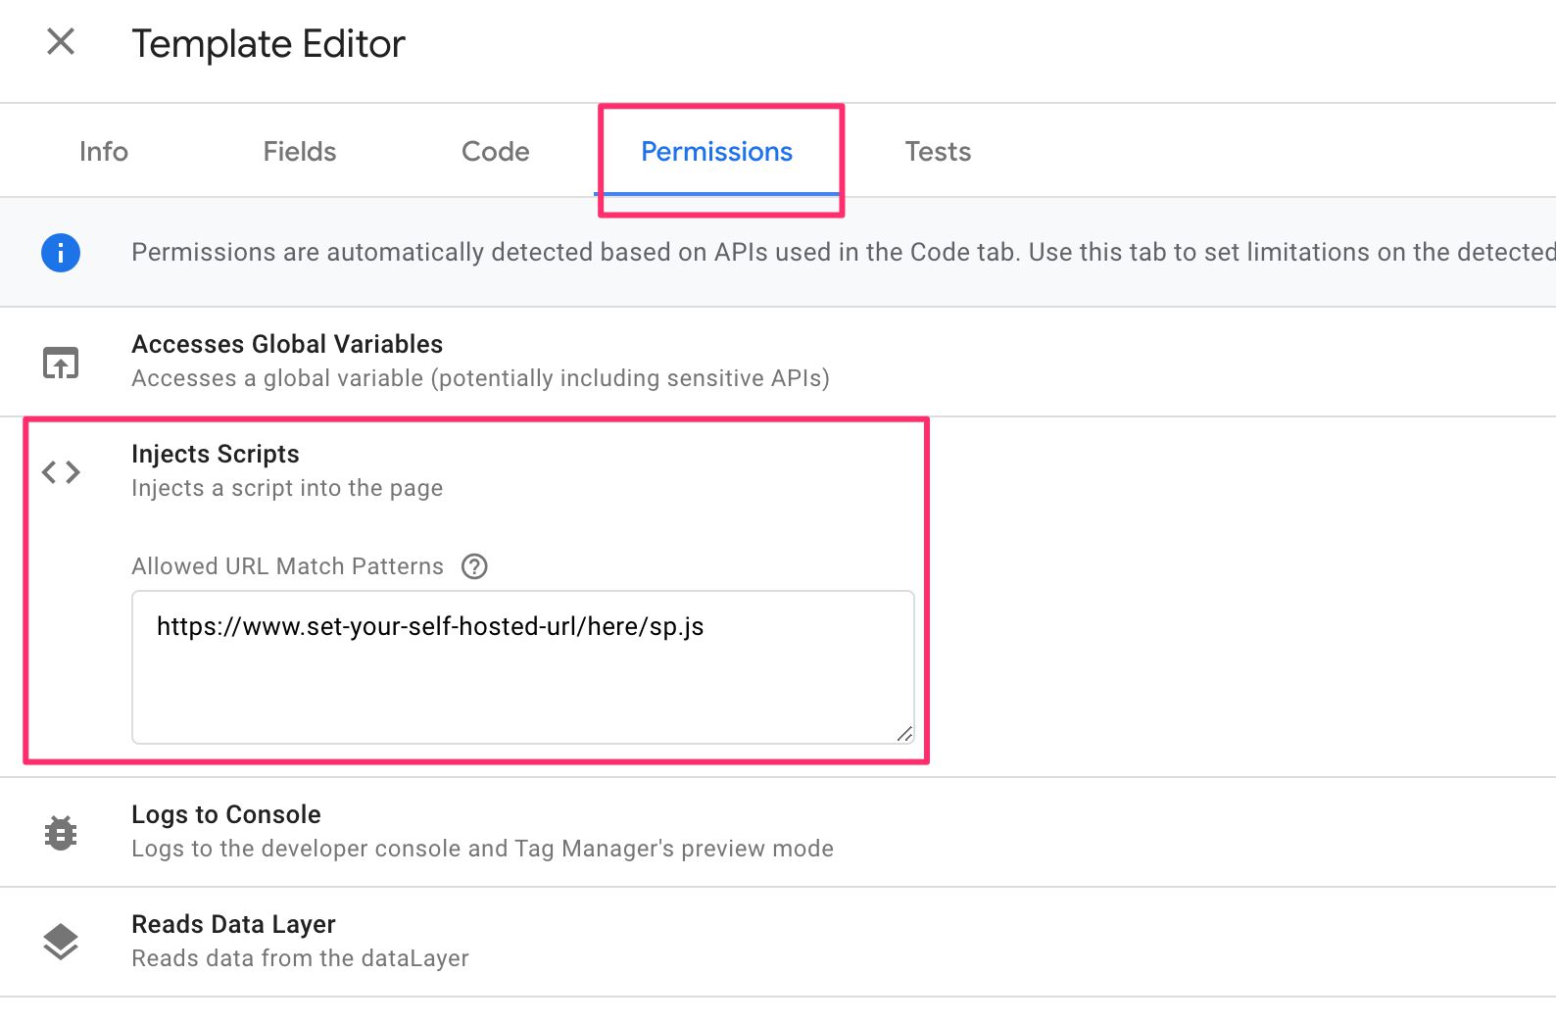
Task: Select the Permissions tab
Action: click(717, 152)
